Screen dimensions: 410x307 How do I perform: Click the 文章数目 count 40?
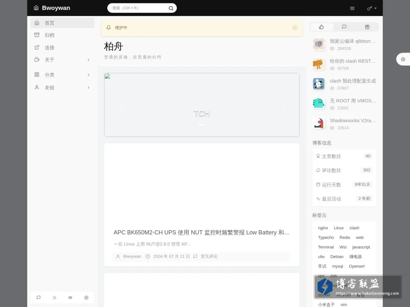tap(368, 156)
